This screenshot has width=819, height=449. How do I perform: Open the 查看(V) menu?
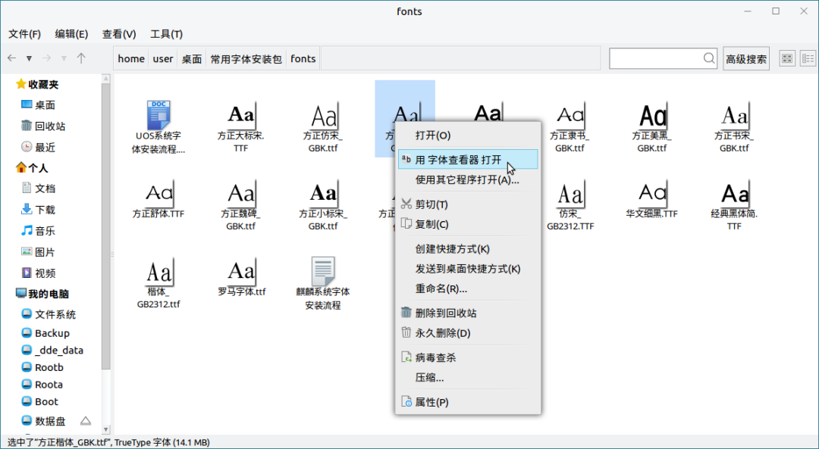point(119,34)
